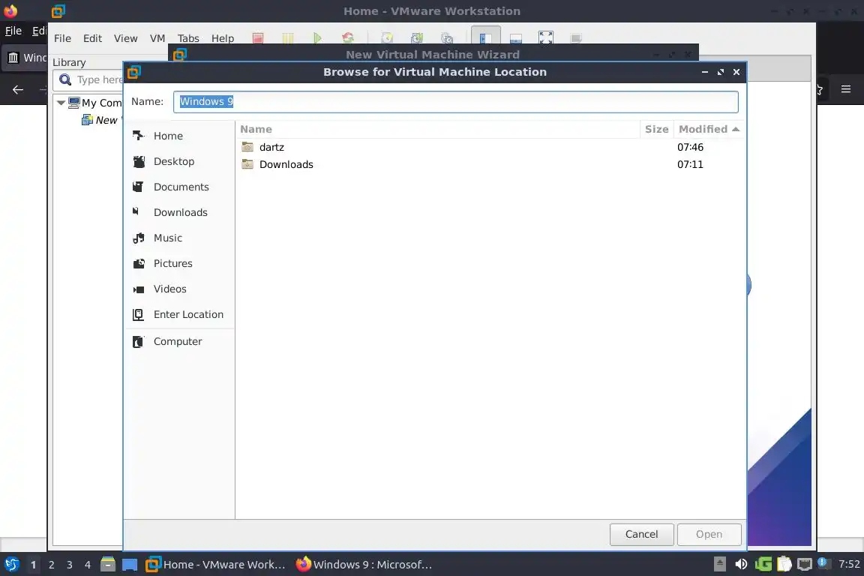Open the Edit menu in VMware Workstation

click(92, 38)
